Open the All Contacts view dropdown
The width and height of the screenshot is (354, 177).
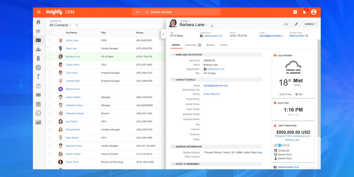click(60, 25)
